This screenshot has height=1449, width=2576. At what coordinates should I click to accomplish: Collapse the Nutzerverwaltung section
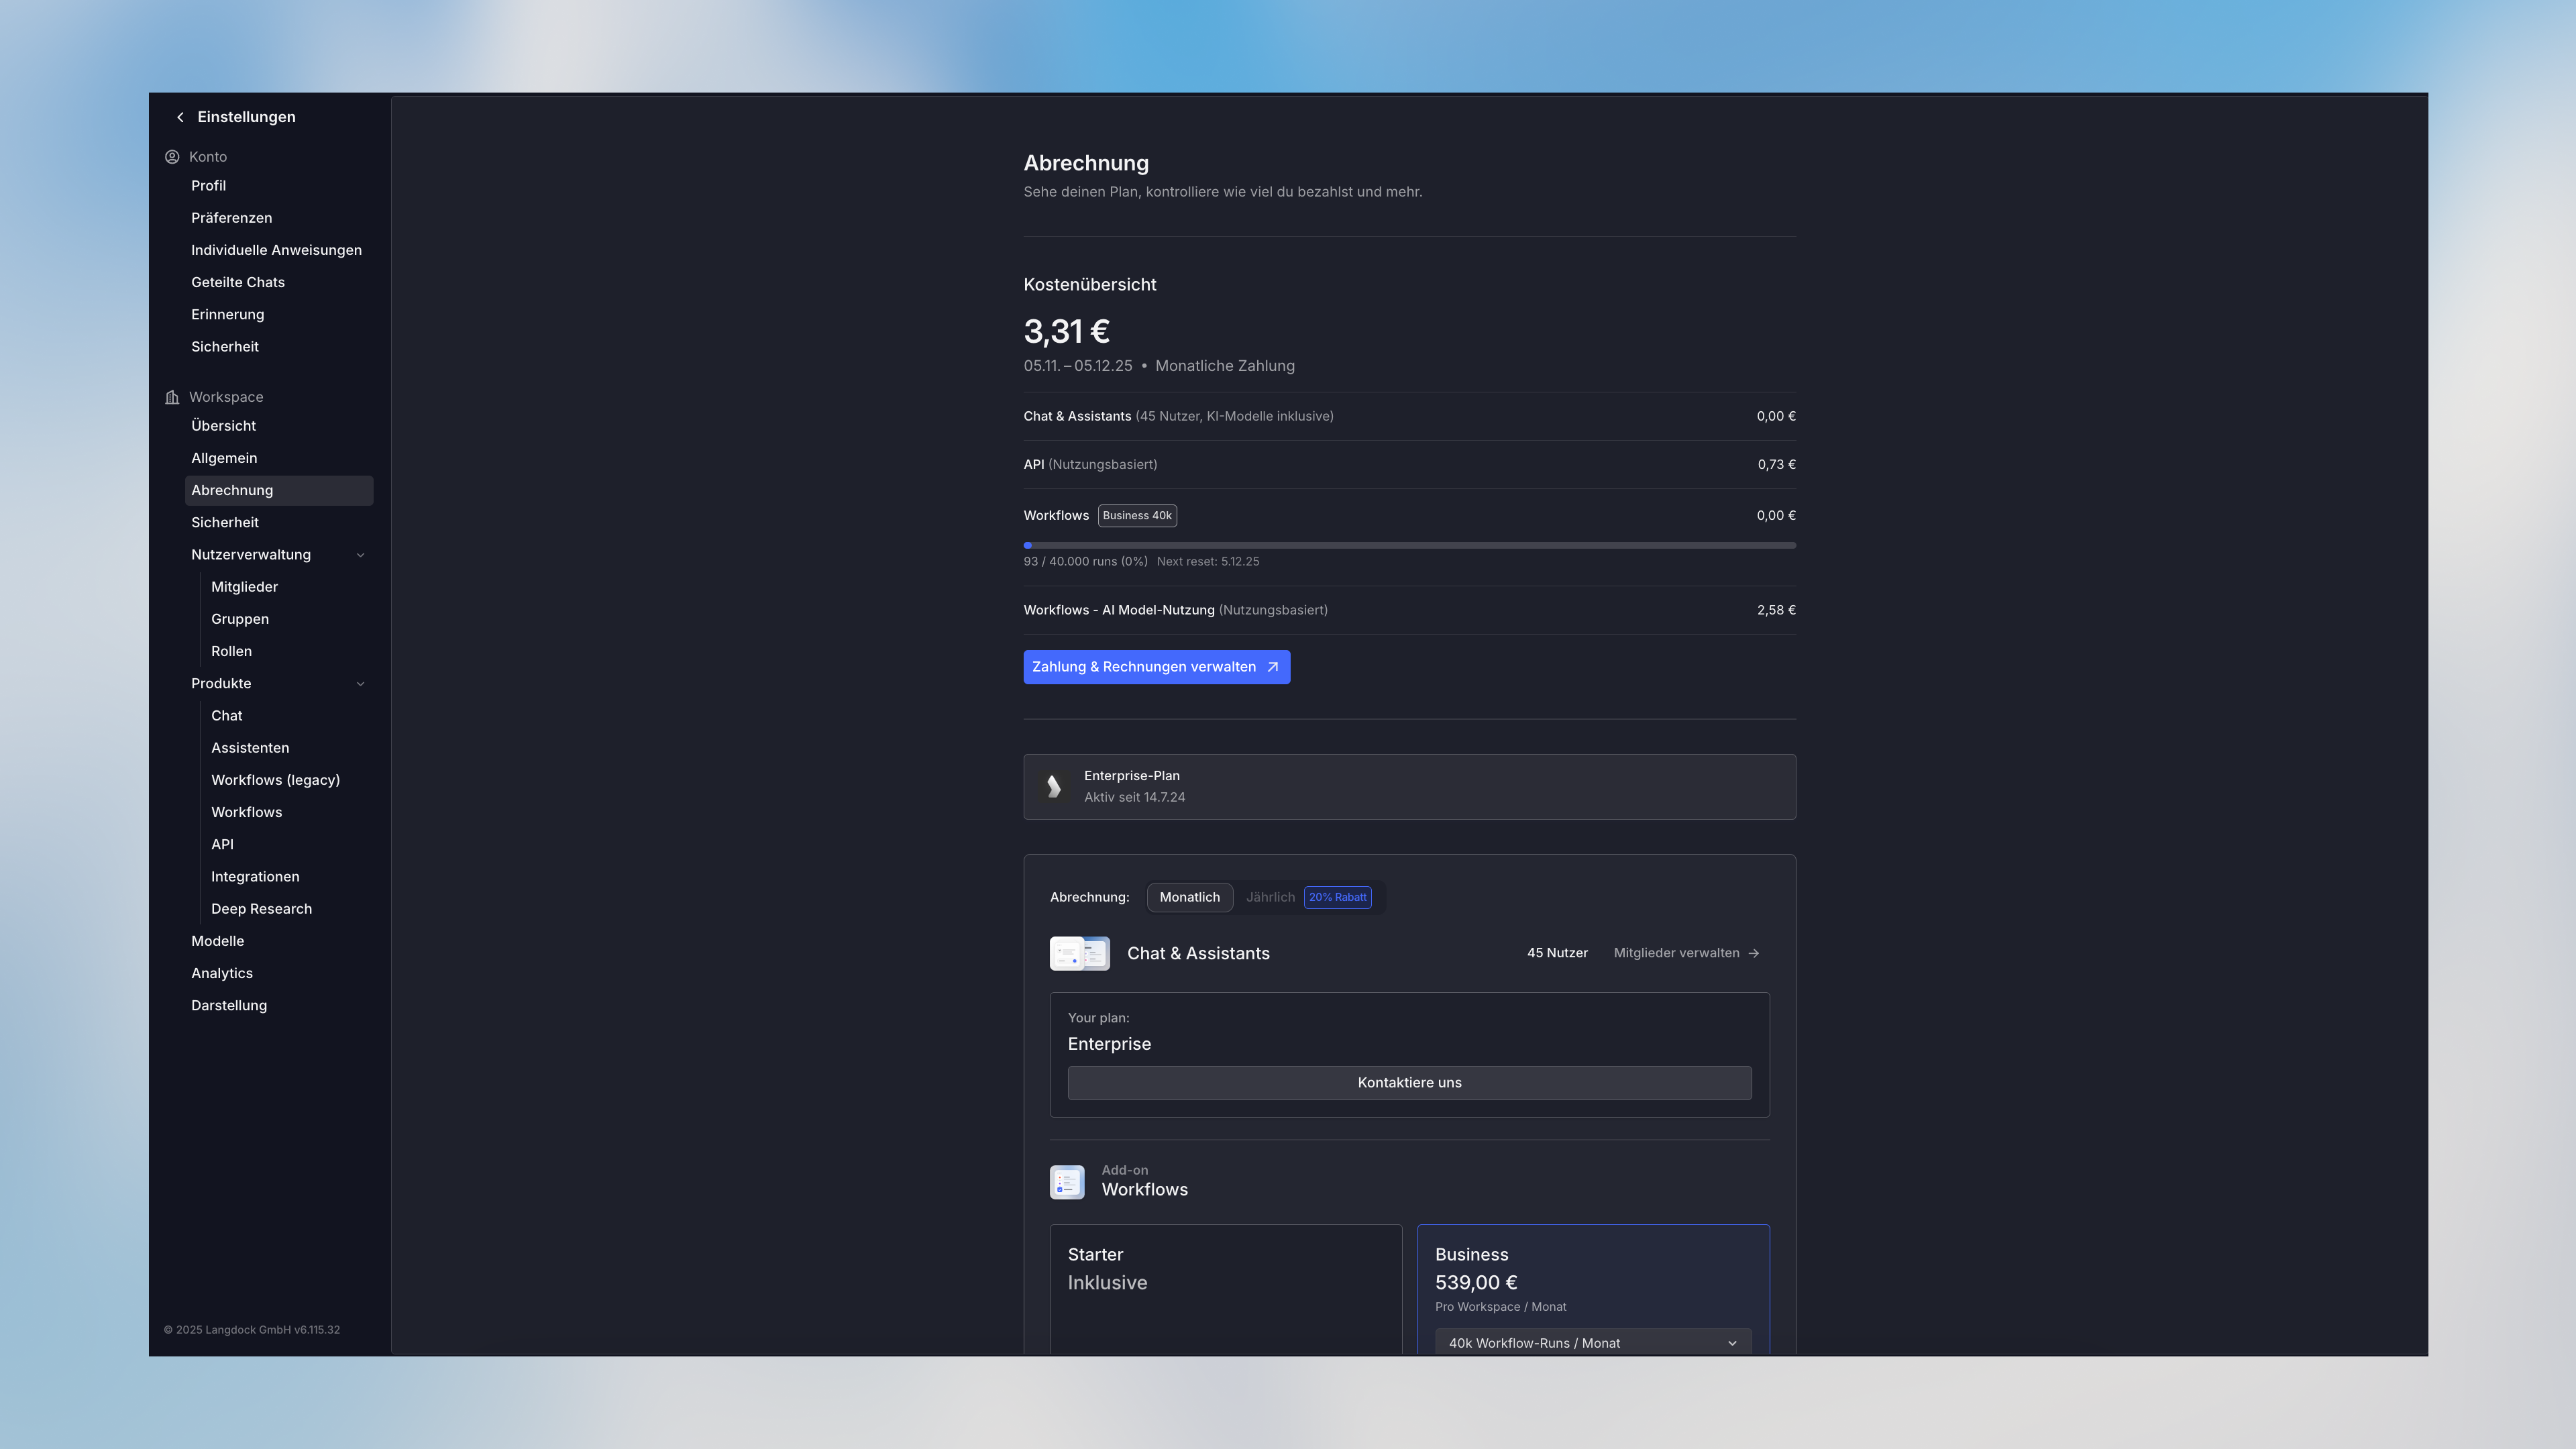click(361, 555)
